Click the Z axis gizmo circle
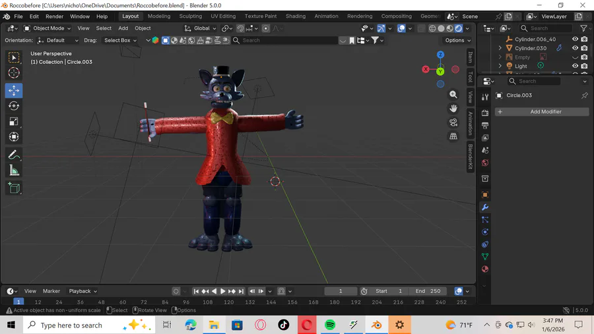The height and width of the screenshot is (334, 594). 440,55
